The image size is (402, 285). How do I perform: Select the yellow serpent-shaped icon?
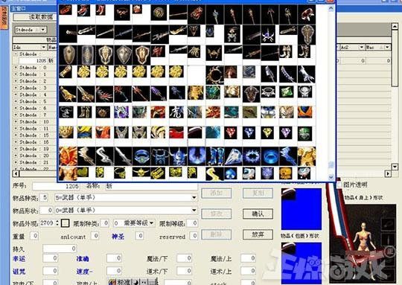[x=214, y=173]
